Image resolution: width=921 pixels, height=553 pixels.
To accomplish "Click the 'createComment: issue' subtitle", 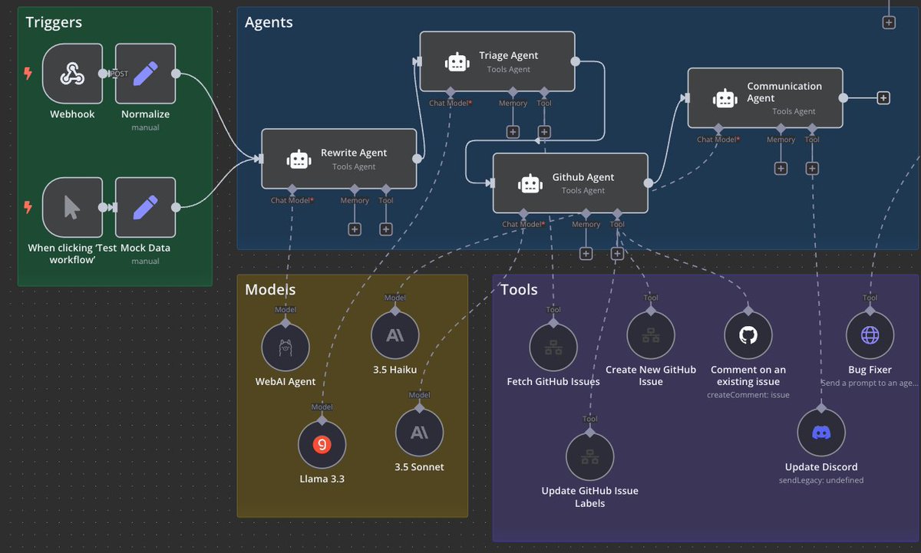I will pos(748,395).
